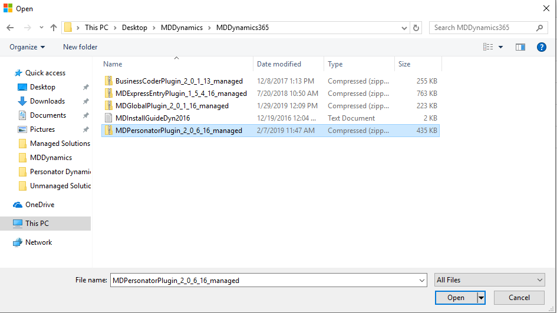Image resolution: width=557 pixels, height=313 pixels.
Task: Open OneDrive in navigation pane
Action: 40,205
